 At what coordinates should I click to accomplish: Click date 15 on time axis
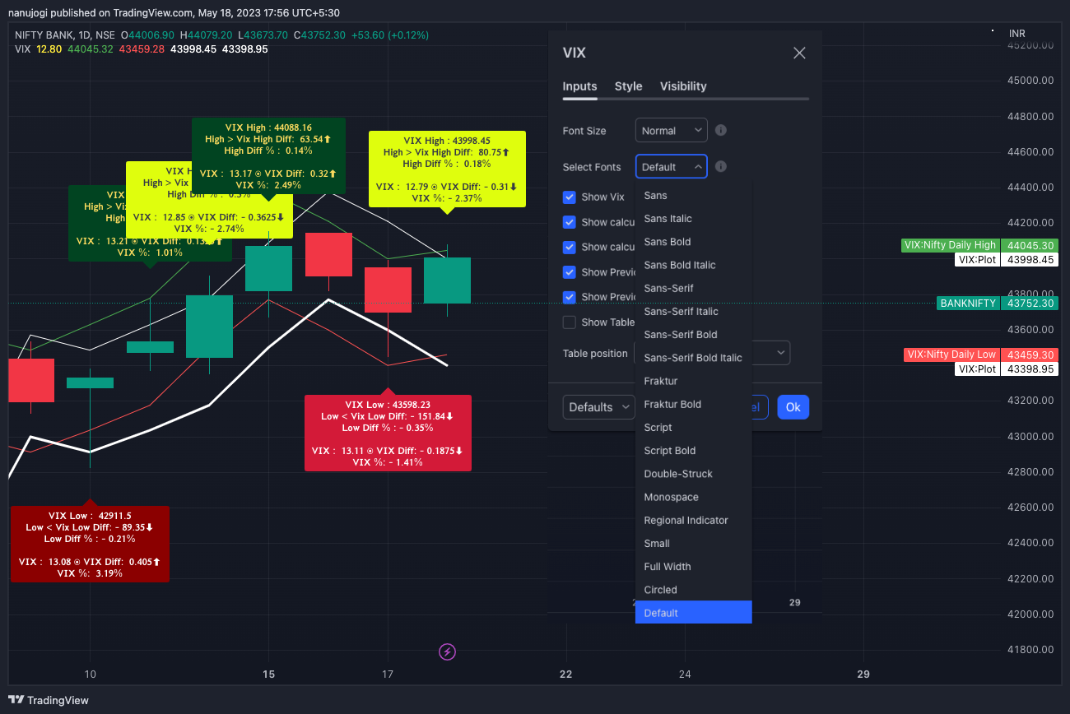tap(268, 675)
